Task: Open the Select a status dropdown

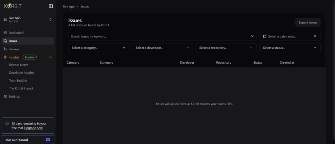Action: 290,48
